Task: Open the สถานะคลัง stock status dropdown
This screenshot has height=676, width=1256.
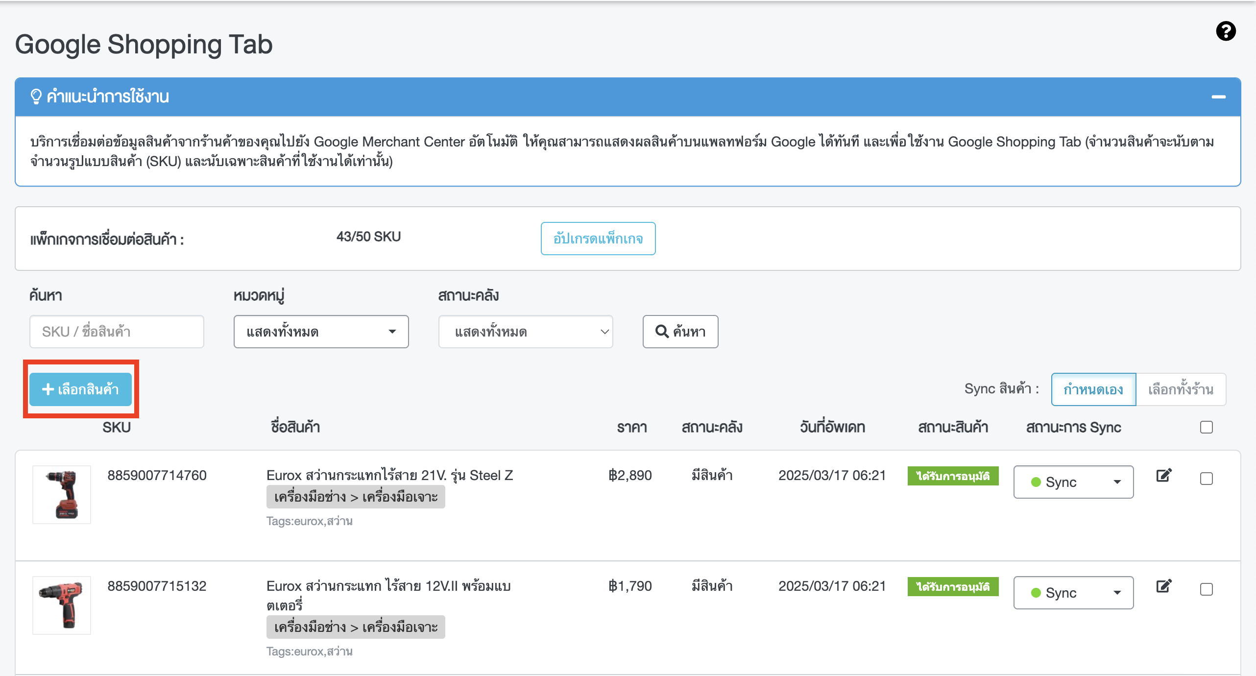Action: [526, 332]
